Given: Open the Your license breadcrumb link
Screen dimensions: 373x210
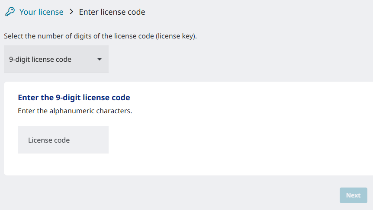Looking at the screenshot, I should [41, 12].
